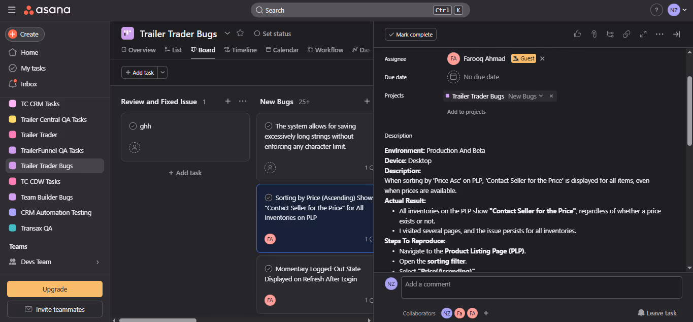This screenshot has width=693, height=322.
Task: Click the FA avatar on Sorting by Price card
Action: tap(270, 239)
